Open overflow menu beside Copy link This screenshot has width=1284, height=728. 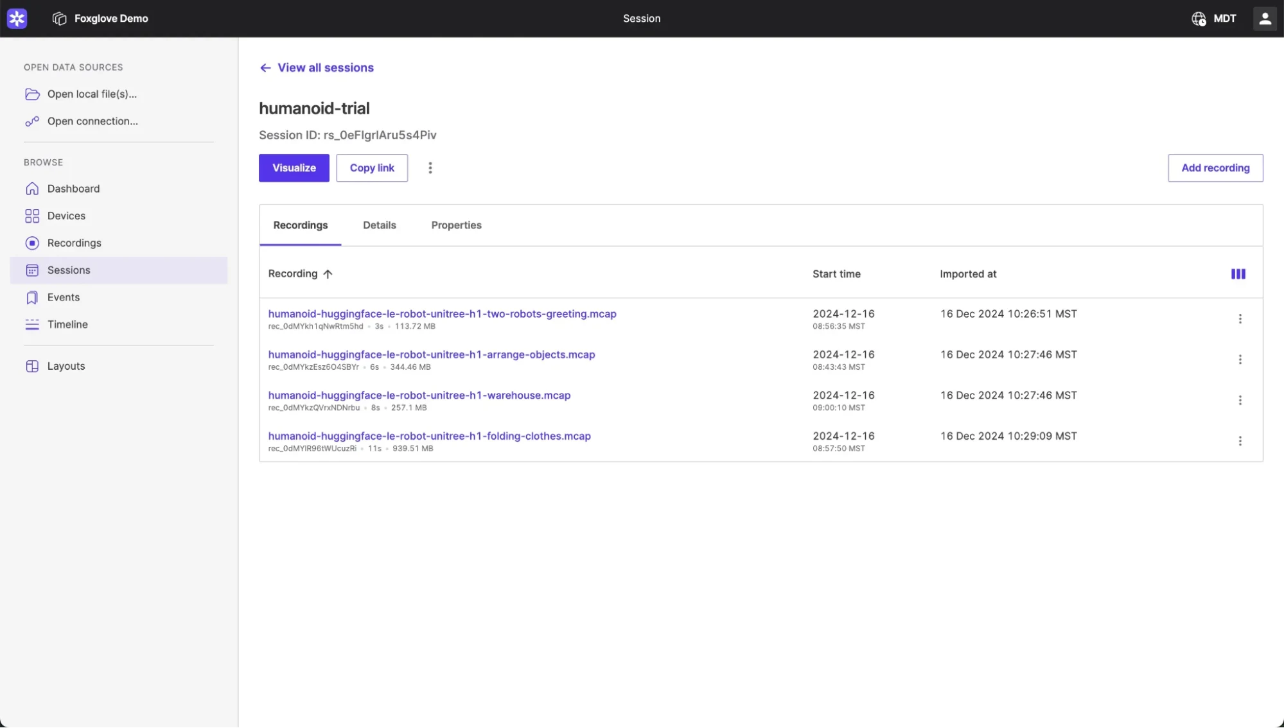(430, 168)
